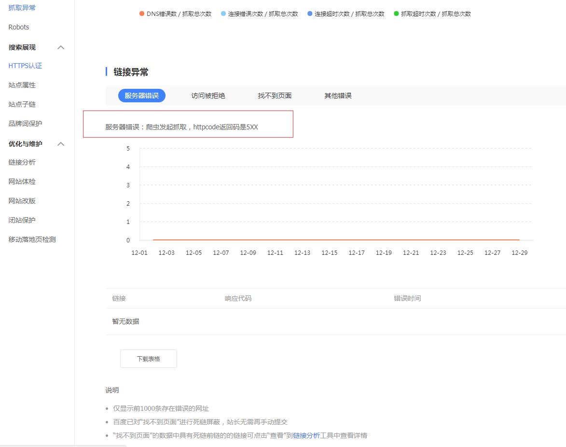Collapse the 搜索展现 sidebar section
This screenshot has width=566, height=447.
click(x=61, y=47)
